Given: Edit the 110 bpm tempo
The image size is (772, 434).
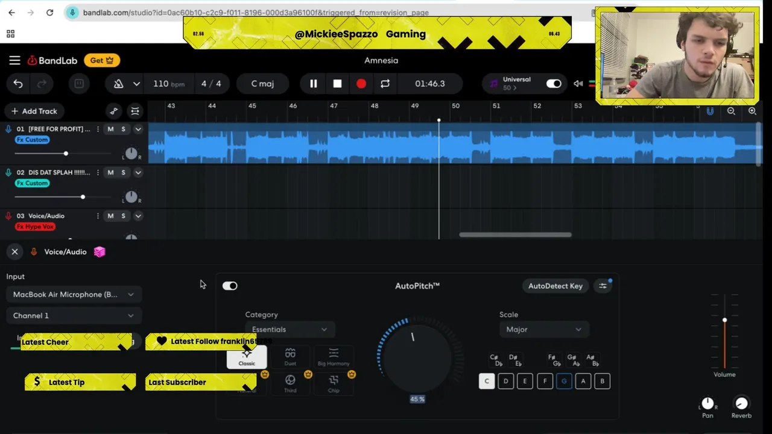Looking at the screenshot, I should tap(169, 84).
